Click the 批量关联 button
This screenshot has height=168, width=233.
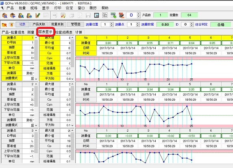click(x=57, y=24)
